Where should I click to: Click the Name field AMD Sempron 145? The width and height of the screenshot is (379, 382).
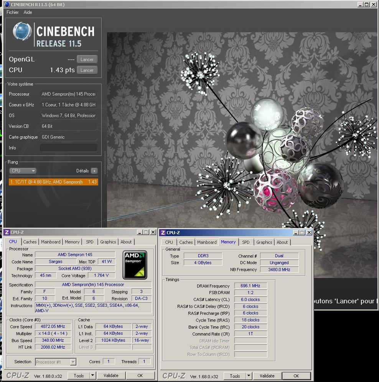pos(75,255)
